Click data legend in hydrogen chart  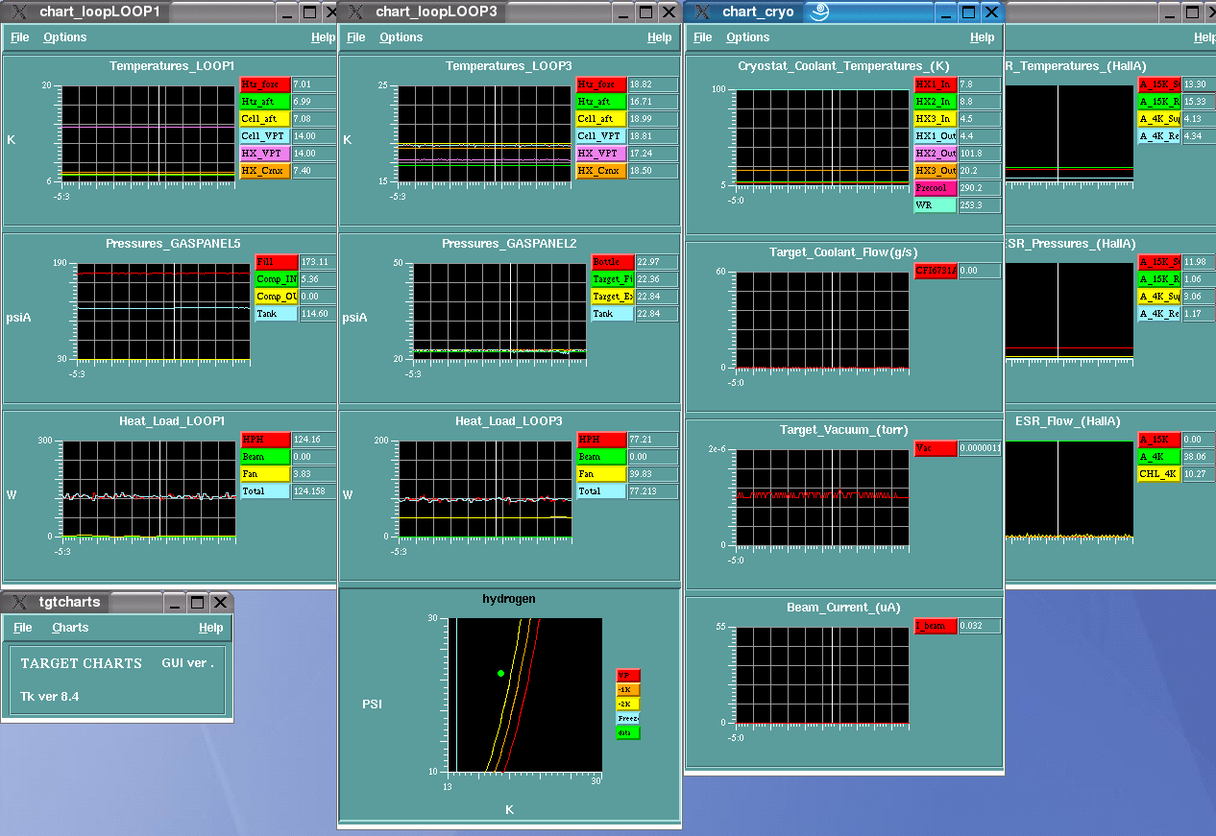tap(628, 732)
